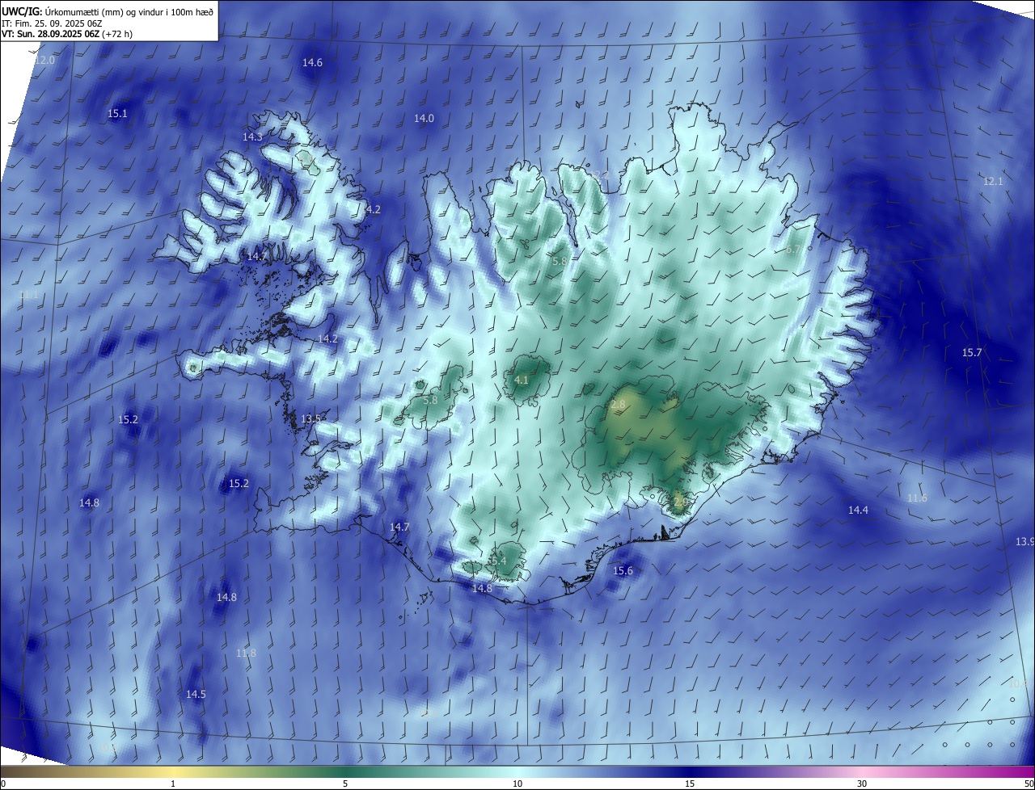This screenshot has height=790, width=1035.
Task: Click the 6.7 map value
Action: tap(792, 250)
